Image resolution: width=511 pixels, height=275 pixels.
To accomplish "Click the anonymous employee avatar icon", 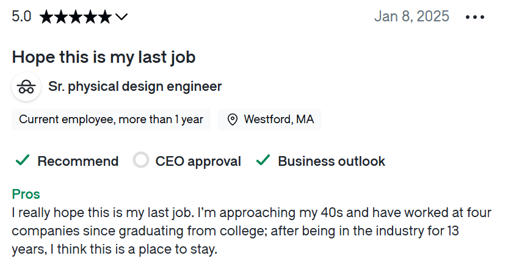I will [x=26, y=87].
